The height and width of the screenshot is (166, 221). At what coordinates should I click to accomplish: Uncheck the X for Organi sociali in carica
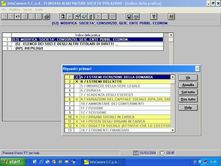click(x=77, y=117)
